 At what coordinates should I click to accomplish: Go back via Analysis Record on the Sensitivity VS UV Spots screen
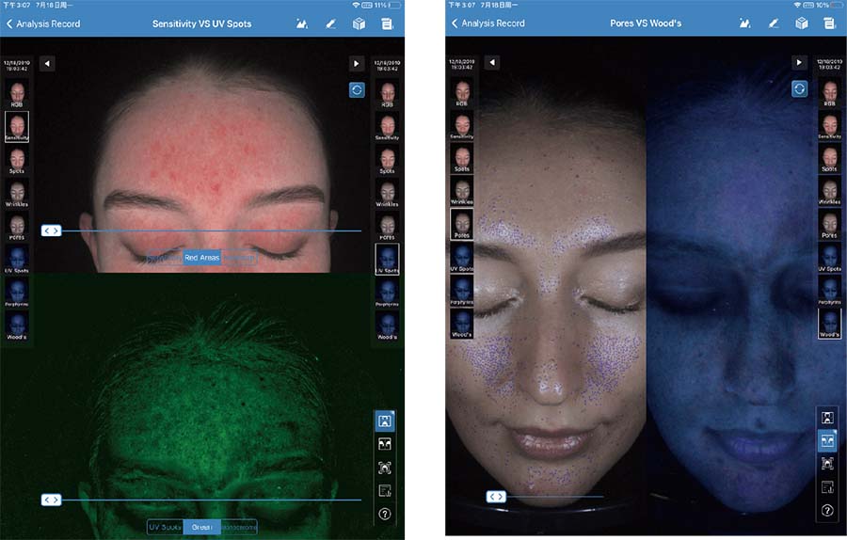(x=43, y=24)
